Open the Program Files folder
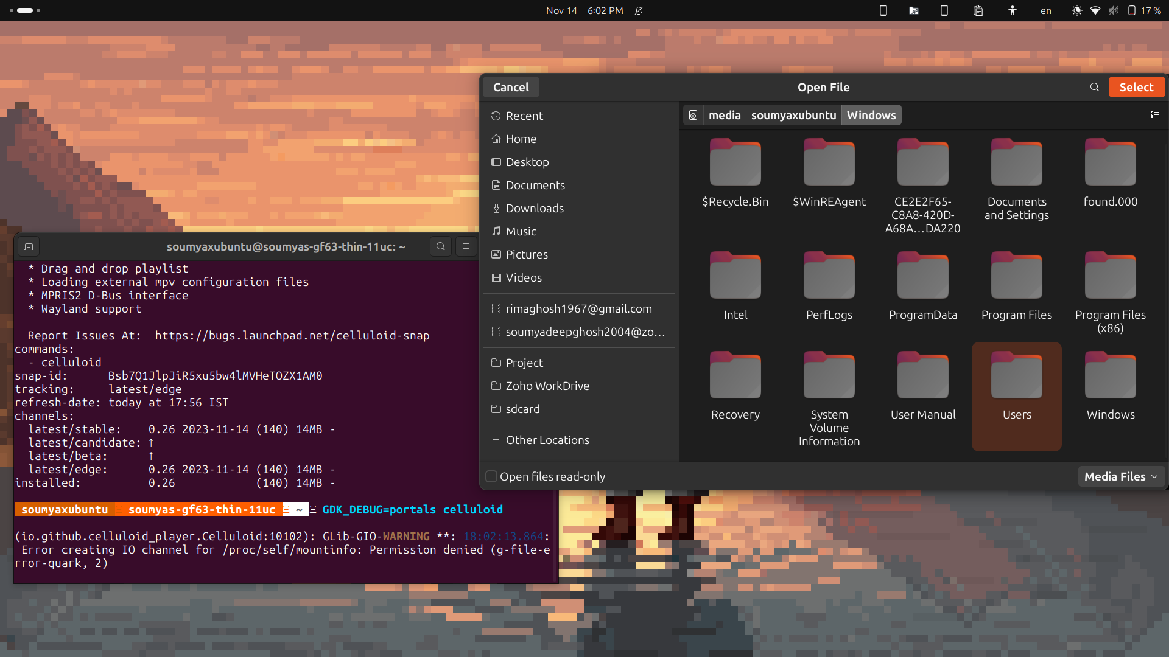The width and height of the screenshot is (1169, 657). click(x=1016, y=276)
